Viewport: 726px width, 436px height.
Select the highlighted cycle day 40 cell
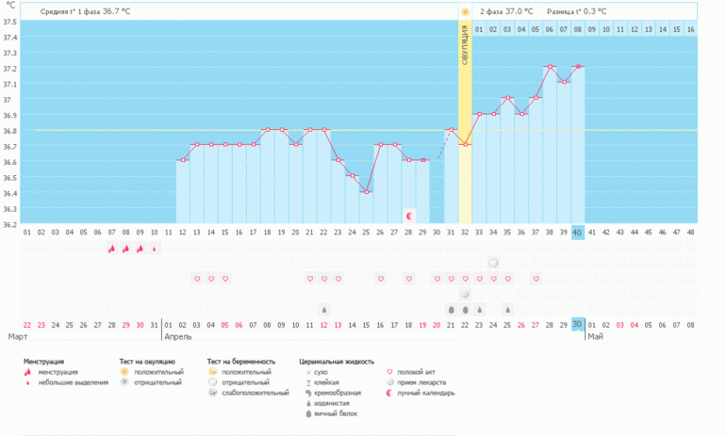[x=578, y=232]
